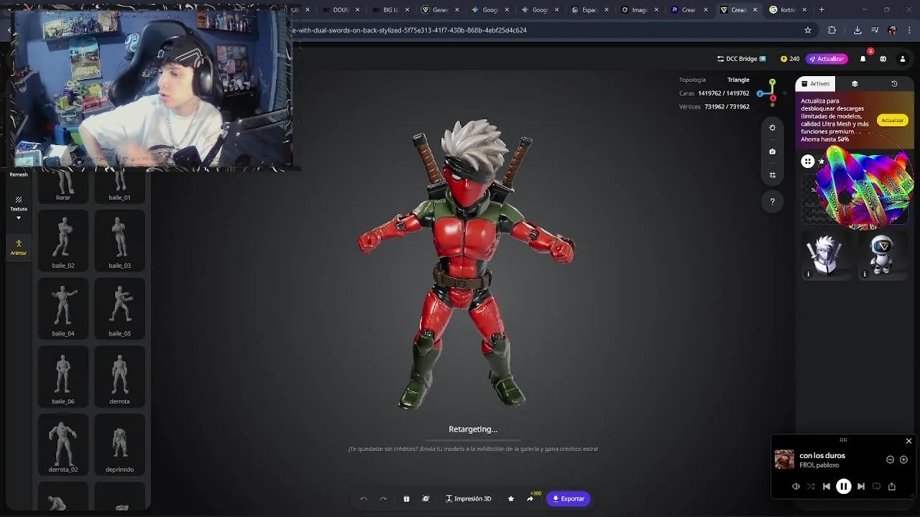The height and width of the screenshot is (517, 920).
Task: Switch to the fortnite browser tab
Action: point(788,10)
